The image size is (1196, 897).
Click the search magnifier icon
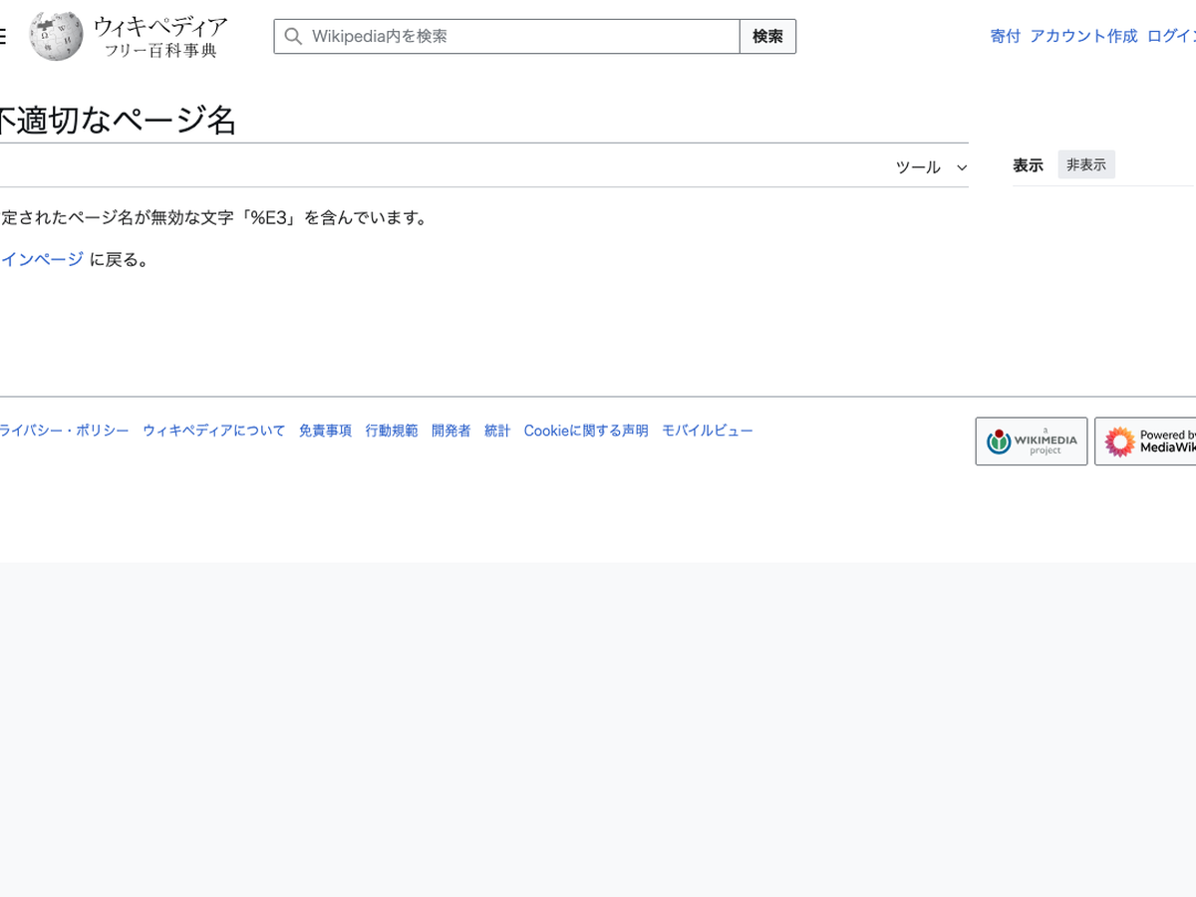[x=293, y=37]
